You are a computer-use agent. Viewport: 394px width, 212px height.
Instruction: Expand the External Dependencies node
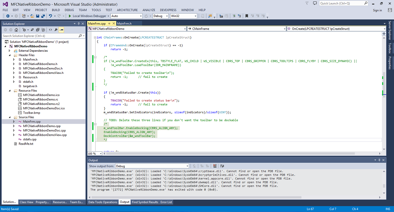point(10,51)
